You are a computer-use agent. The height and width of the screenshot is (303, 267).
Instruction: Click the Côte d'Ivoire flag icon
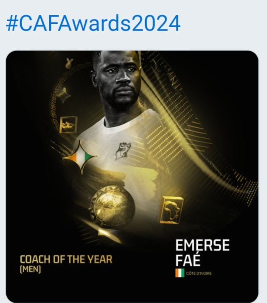(x=180, y=273)
